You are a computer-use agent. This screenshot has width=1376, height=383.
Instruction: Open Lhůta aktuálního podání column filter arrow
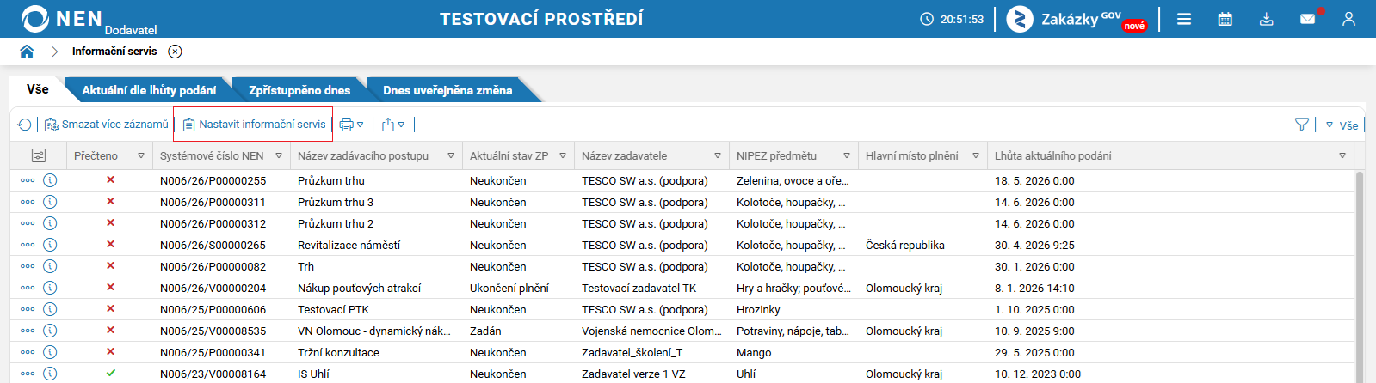pyautogui.click(x=1342, y=155)
